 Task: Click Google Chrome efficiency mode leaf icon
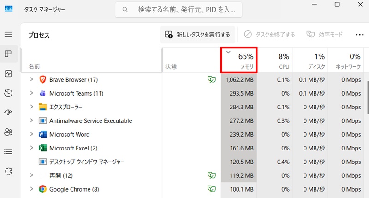coord(212,189)
